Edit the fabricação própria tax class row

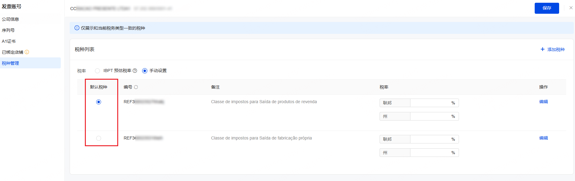pyautogui.click(x=544, y=138)
